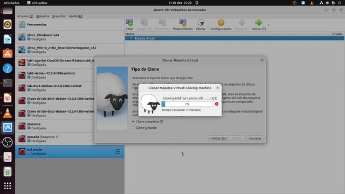Viewport: 345px width, 194px height.
Task: Select the Ferramentas tools entry
Action: 70,24
